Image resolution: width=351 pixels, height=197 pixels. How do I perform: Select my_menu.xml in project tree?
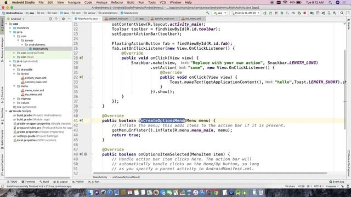tap(33, 95)
